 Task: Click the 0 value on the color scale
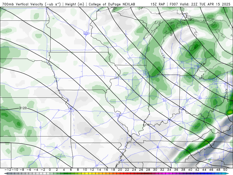50,170
